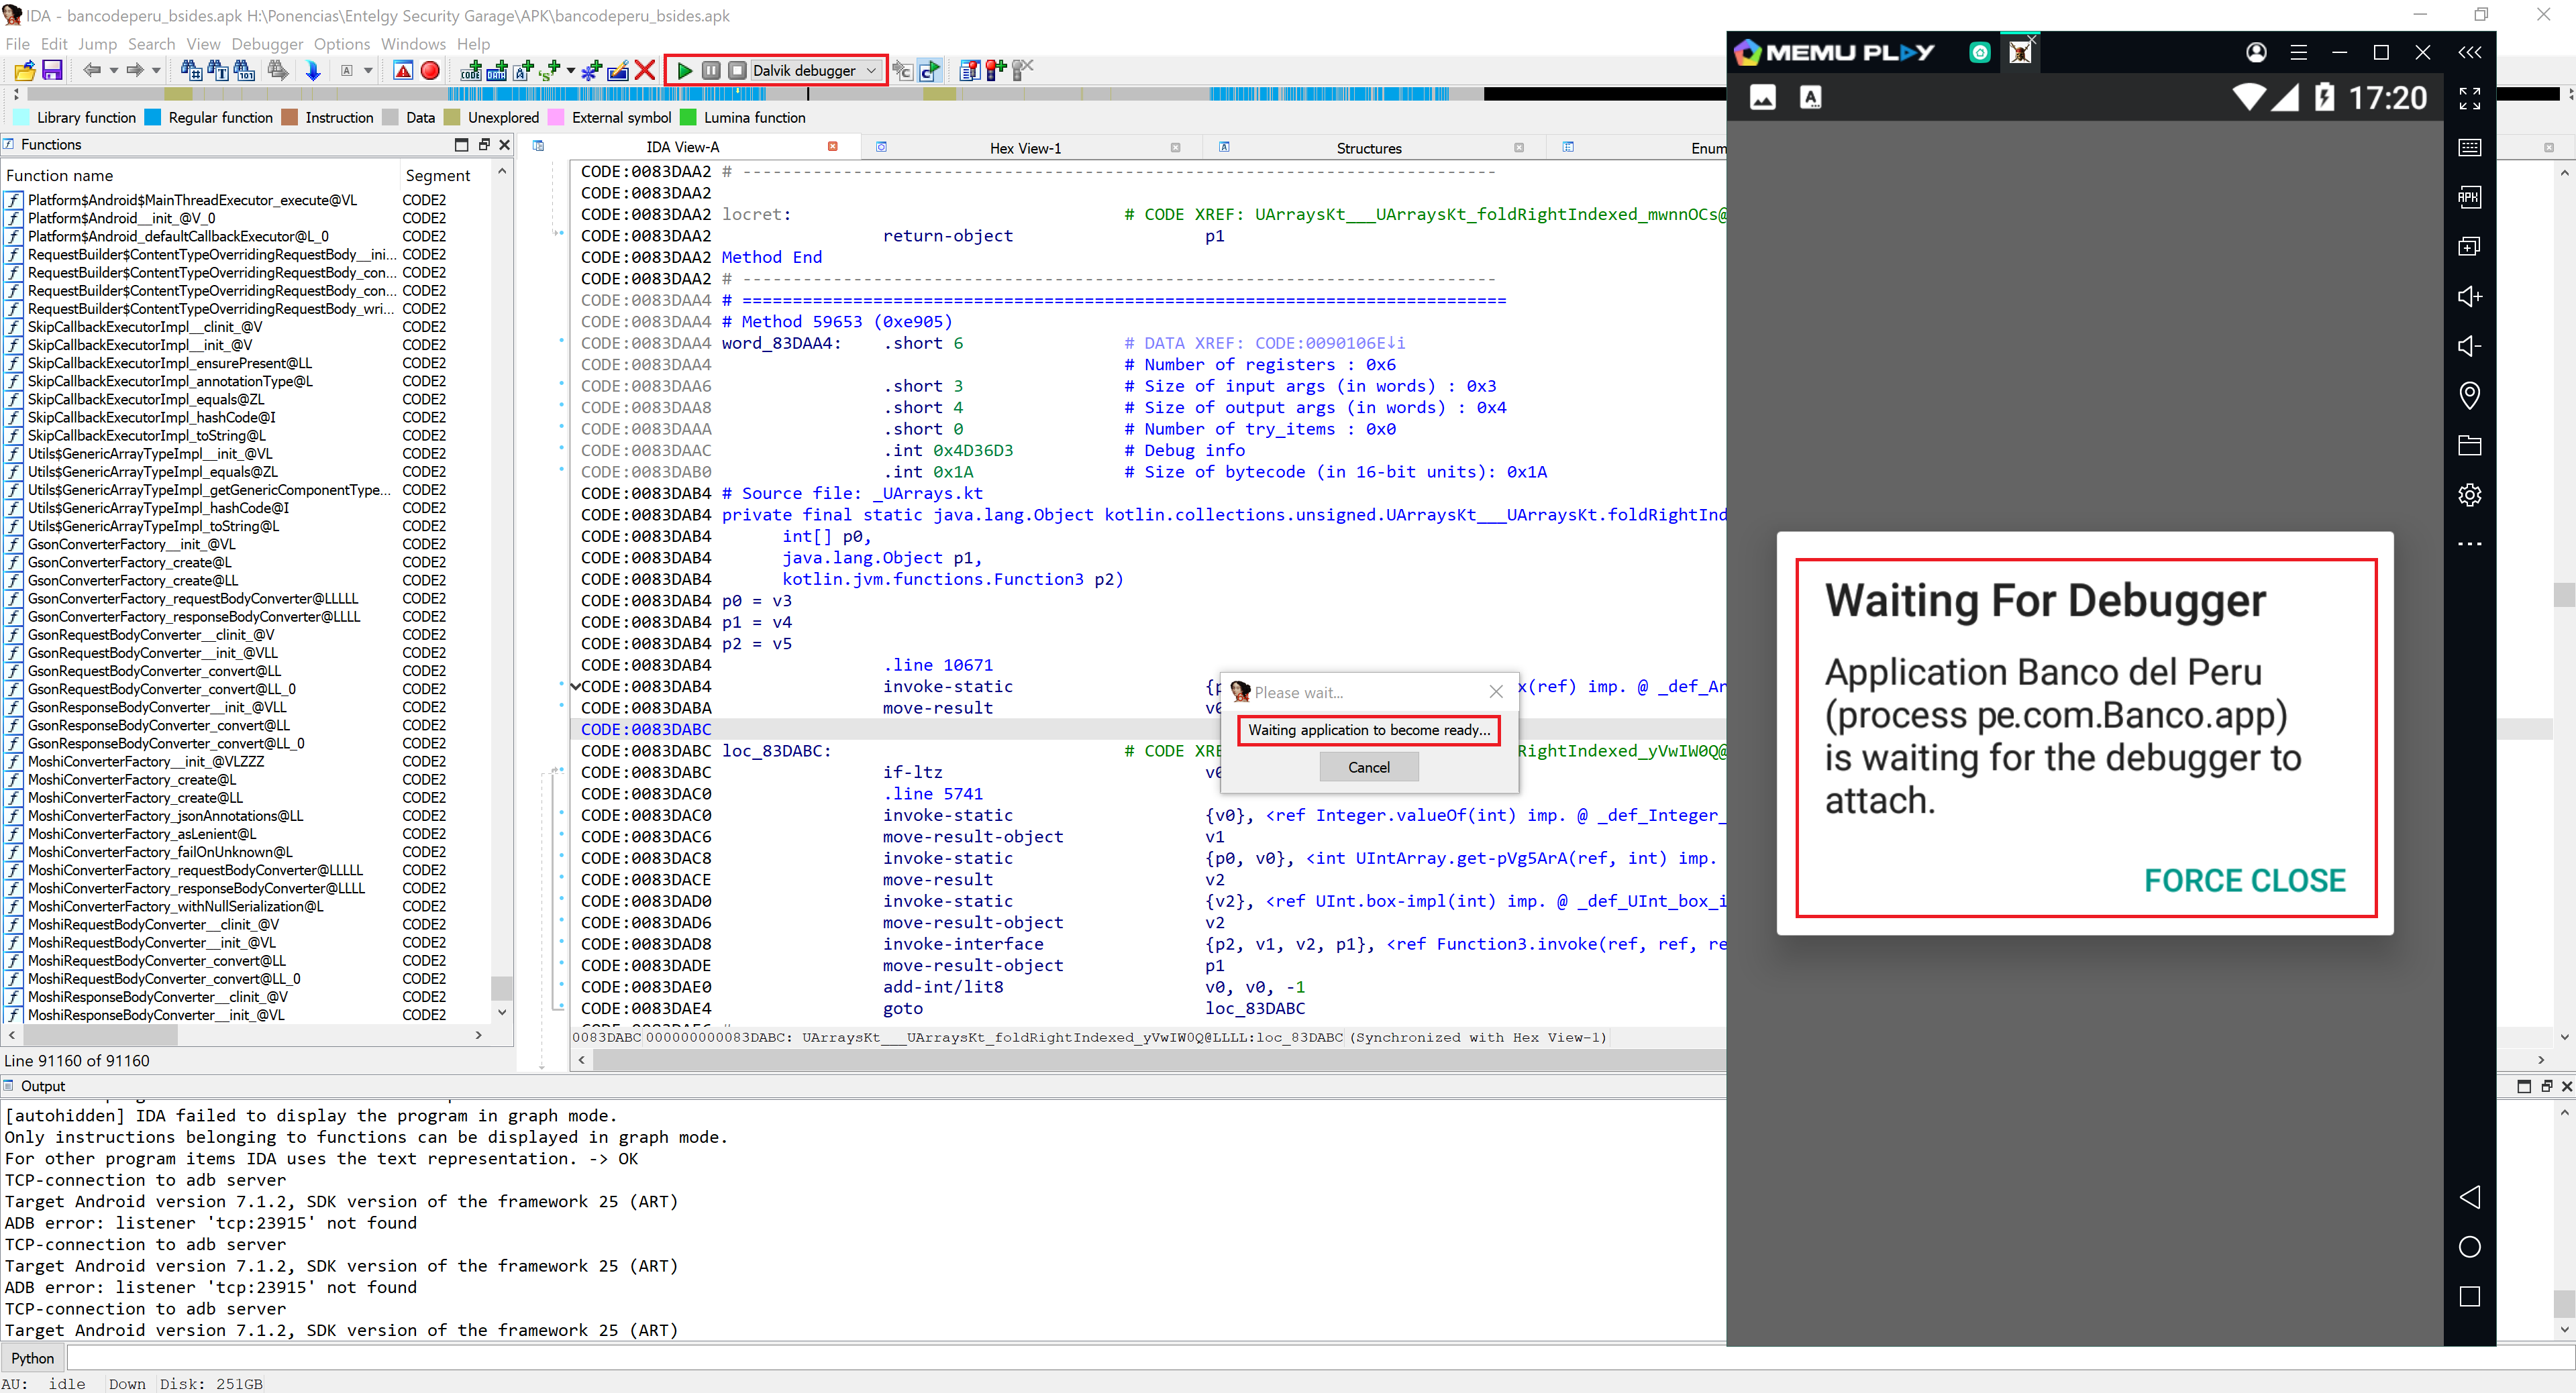Tap the Android back triangle in MEmu
2576x1393 pixels.
tap(2469, 1197)
